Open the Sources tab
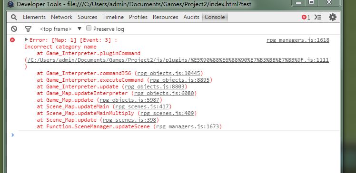Viewport: 356px width, 173px height. [x=88, y=17]
